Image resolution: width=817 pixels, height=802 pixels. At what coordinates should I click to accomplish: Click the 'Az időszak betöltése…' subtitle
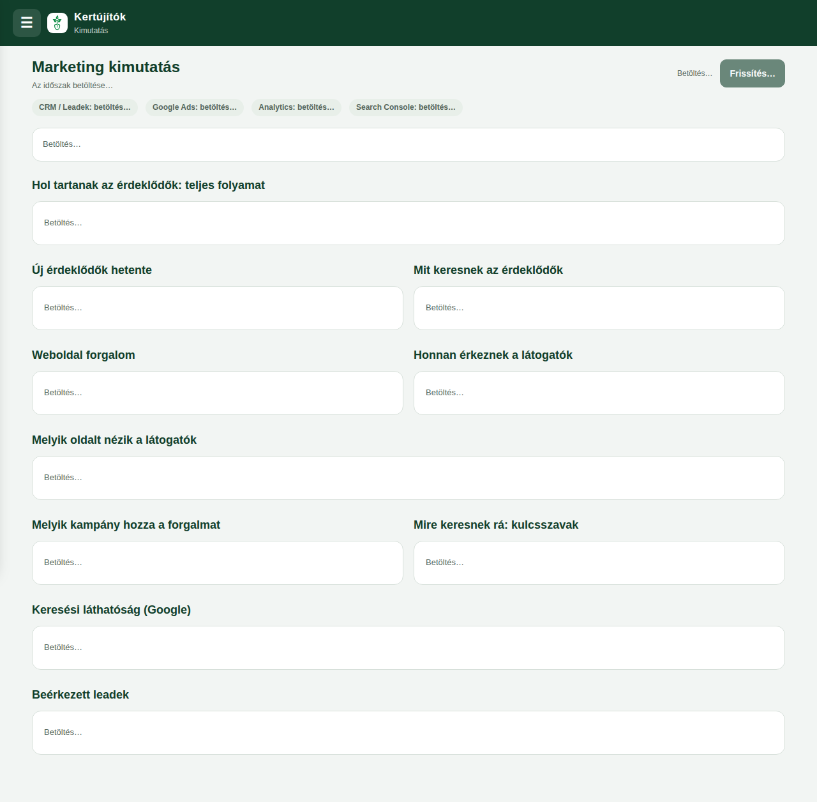(x=72, y=86)
